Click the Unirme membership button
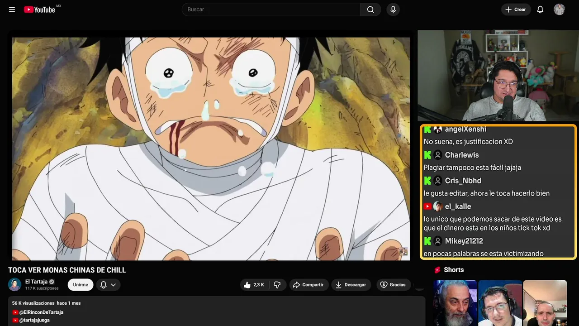Screen dimensions: 579x326 (x=81, y=285)
